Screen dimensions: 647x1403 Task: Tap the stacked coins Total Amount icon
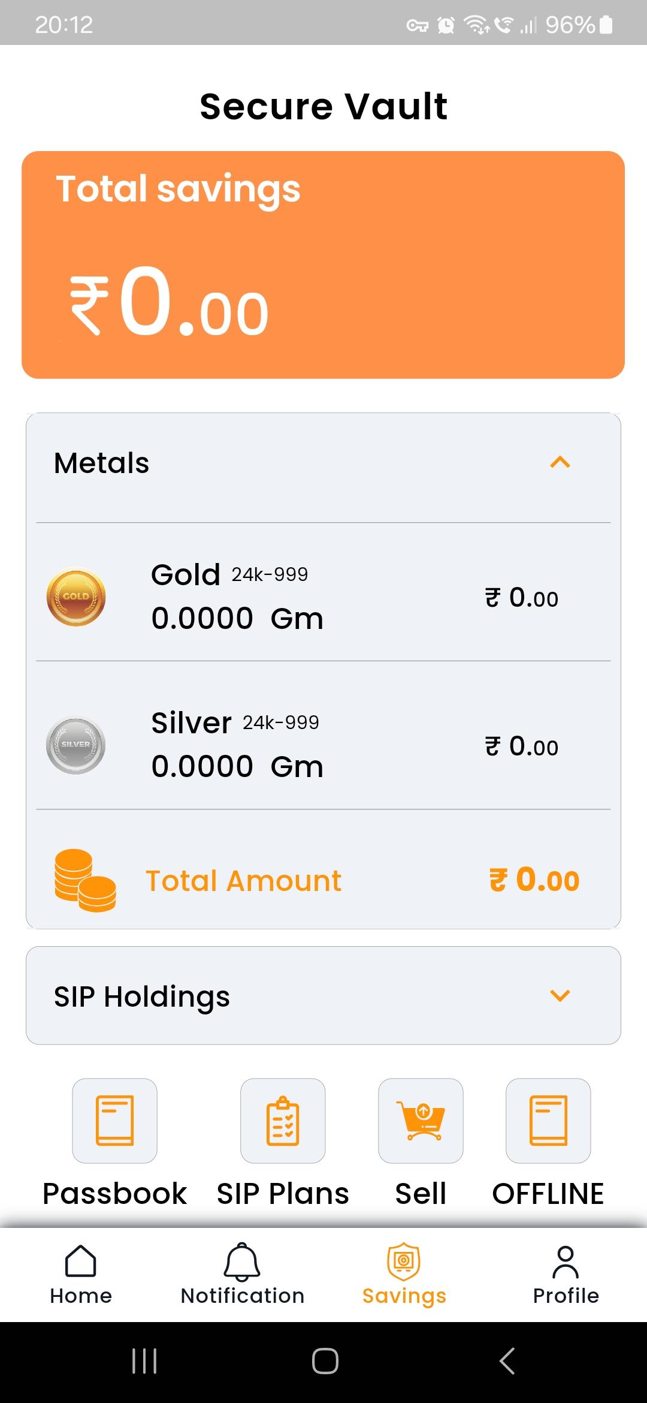point(85,880)
